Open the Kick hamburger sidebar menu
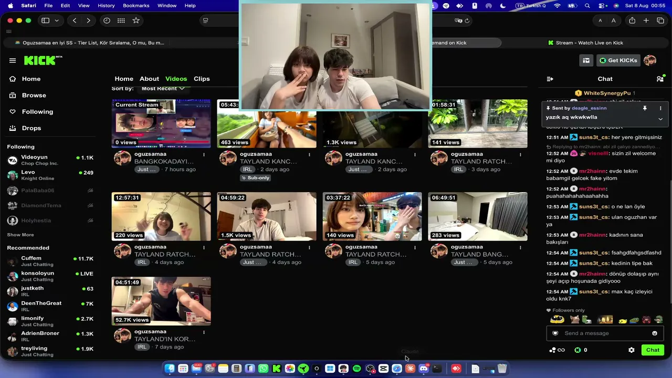Viewport: 672px width, 378px height. point(13,60)
